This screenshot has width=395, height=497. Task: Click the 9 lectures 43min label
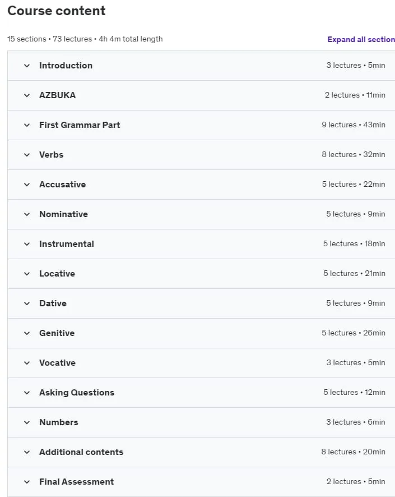354,125
